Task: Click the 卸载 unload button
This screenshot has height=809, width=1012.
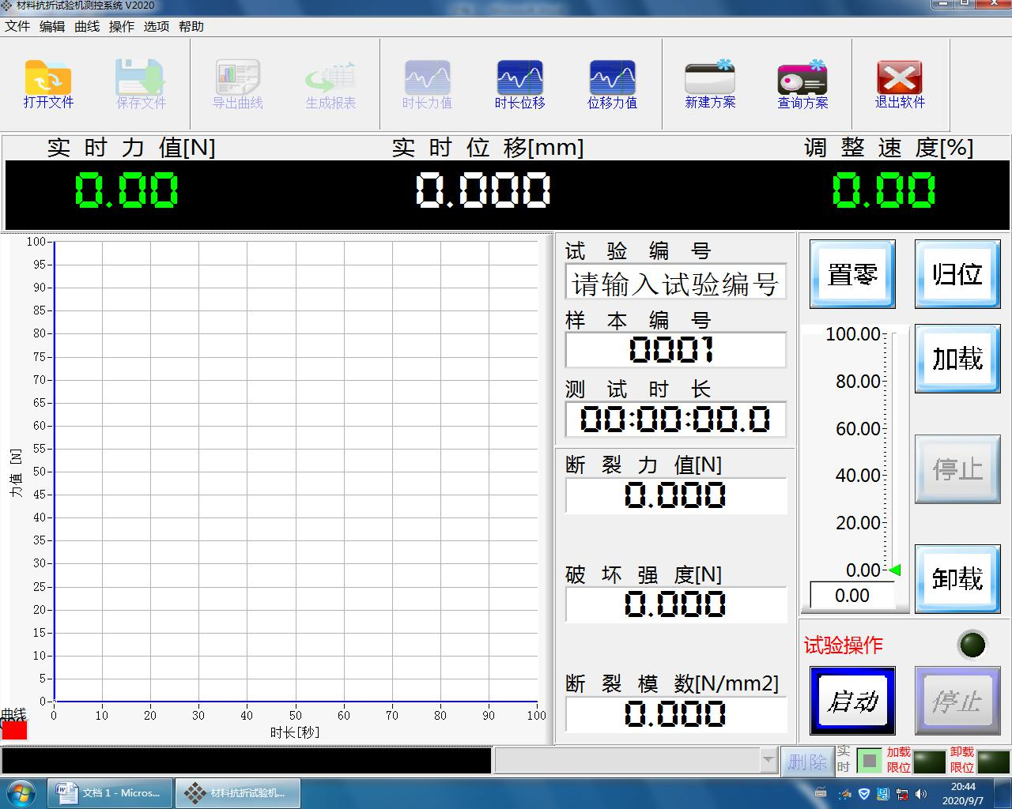Action: 957,579
